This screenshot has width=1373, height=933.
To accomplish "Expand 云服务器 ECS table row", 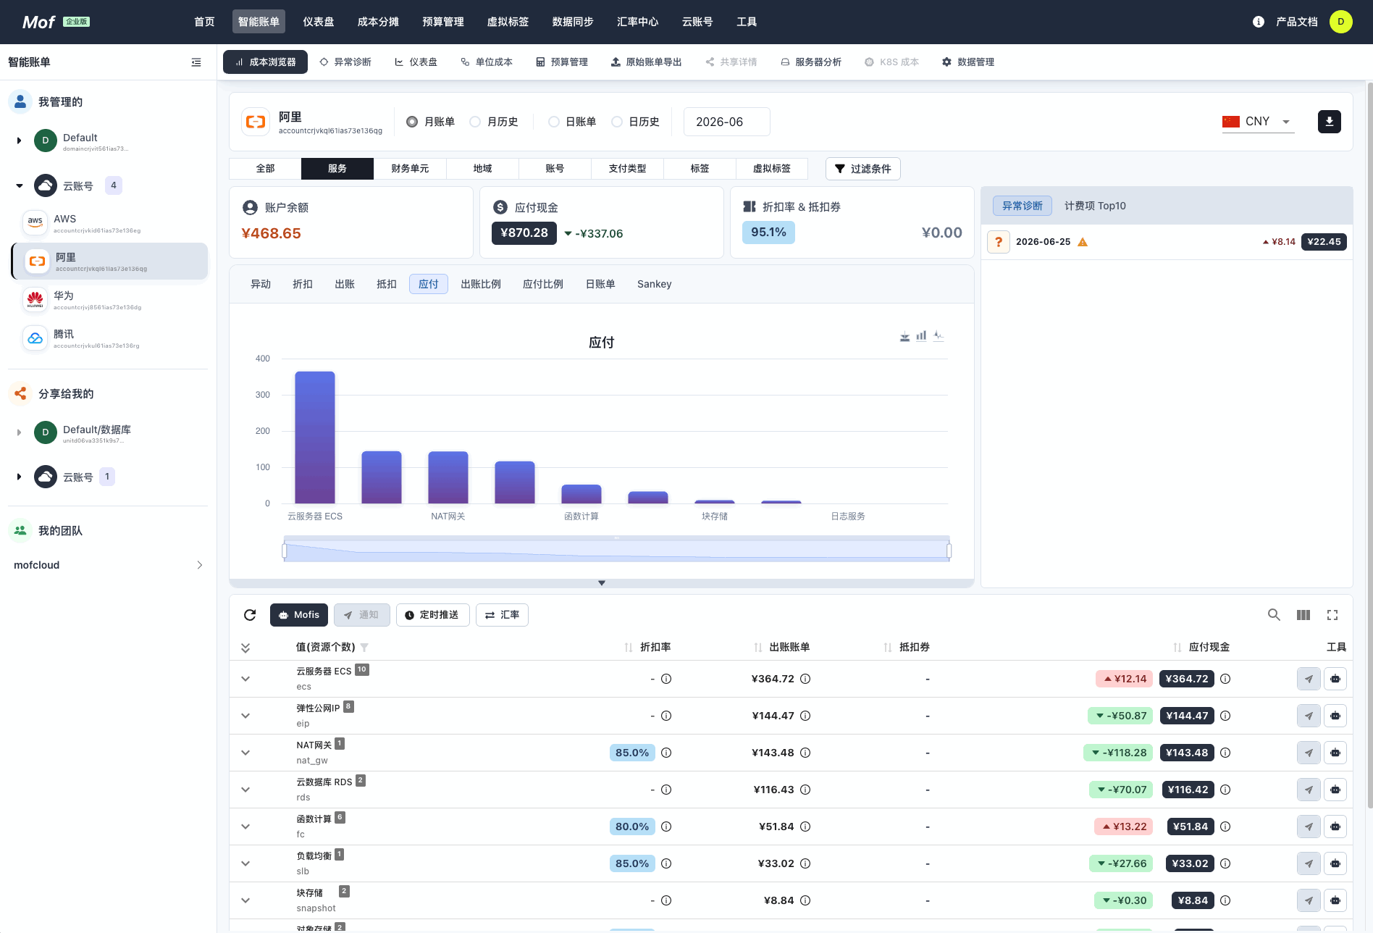I will (245, 679).
